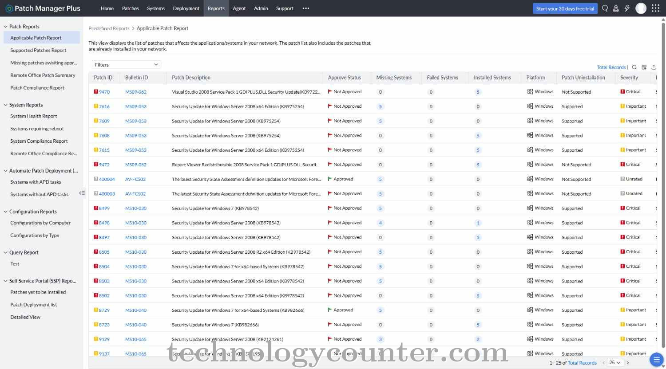Change the 25 records-per-page dropdown
666x369 pixels.
(x=615, y=363)
